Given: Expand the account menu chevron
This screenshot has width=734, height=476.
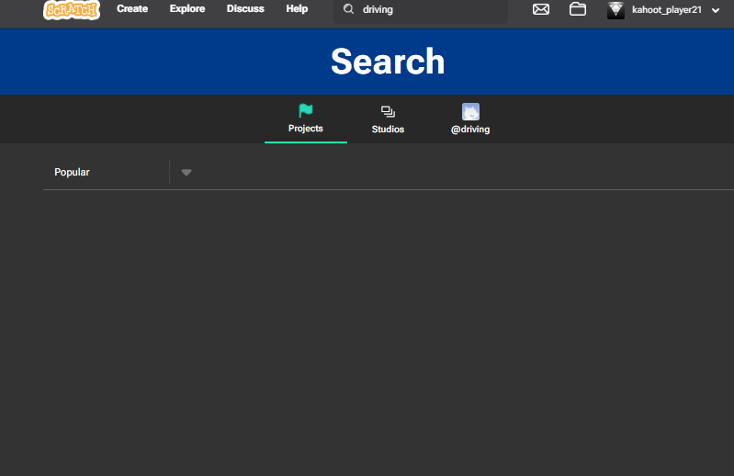Looking at the screenshot, I should [x=716, y=10].
